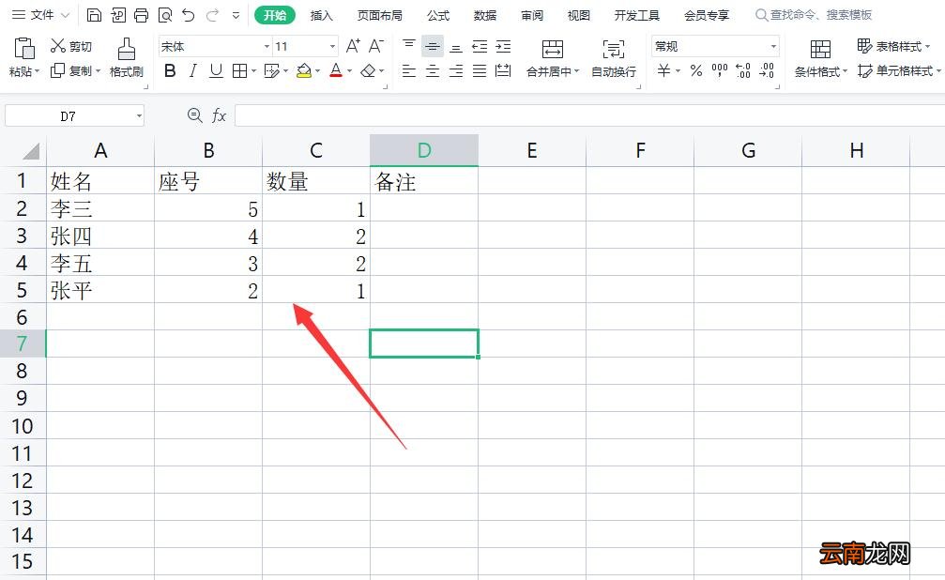Switch to the 公式 Formulas tab
The image size is (945, 580).
click(x=438, y=15)
